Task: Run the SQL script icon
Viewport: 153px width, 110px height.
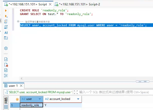Action: (x=6, y=21)
